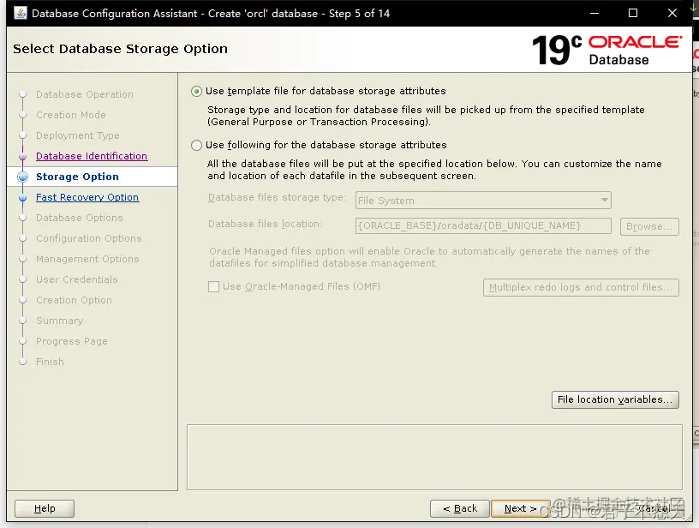Click Fast Recovery Option step bullet
Viewport: 699px width, 528px height.
coord(23,197)
